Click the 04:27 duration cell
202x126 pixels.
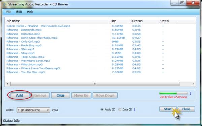click(x=136, y=38)
